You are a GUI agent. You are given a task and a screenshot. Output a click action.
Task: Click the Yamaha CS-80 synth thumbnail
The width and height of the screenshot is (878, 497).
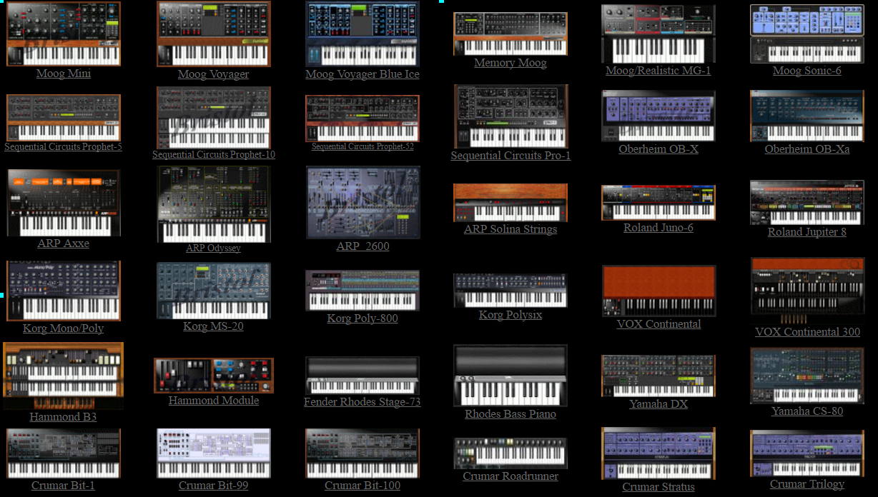tap(807, 376)
